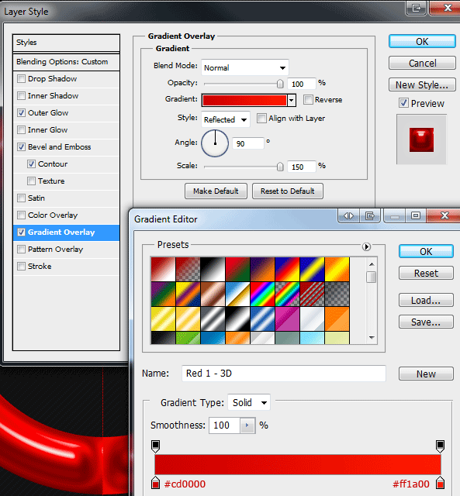Open the Gradient Type Solid dropdown
Viewport: 460px width, 496px height.
[x=249, y=402]
